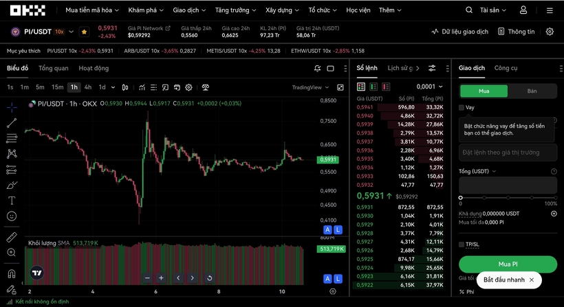The width and height of the screenshot is (564, 307).
Task: Open the chart indicators icon
Action: tap(142, 87)
